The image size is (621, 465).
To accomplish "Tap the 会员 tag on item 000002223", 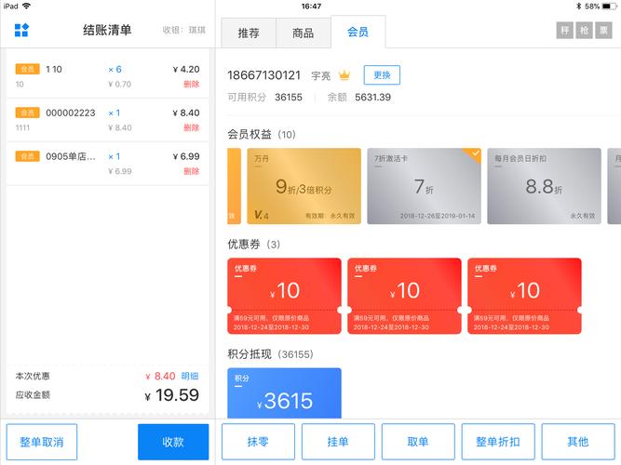I will [x=27, y=113].
